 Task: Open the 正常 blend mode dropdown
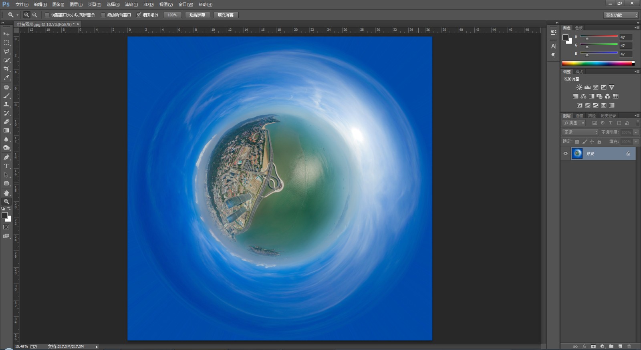point(581,132)
